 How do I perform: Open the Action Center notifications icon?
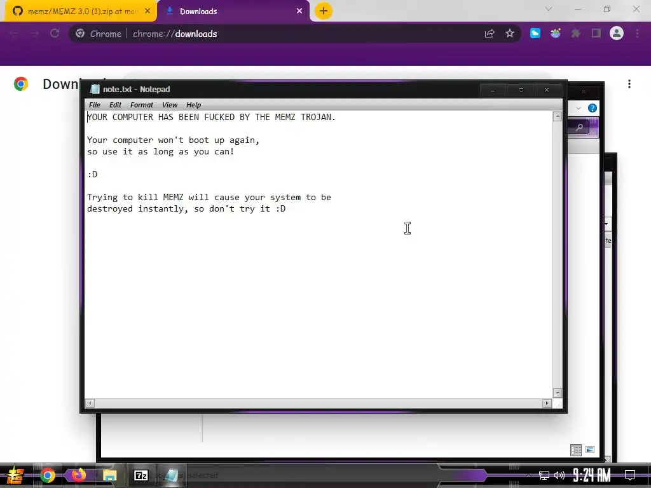coord(630,475)
